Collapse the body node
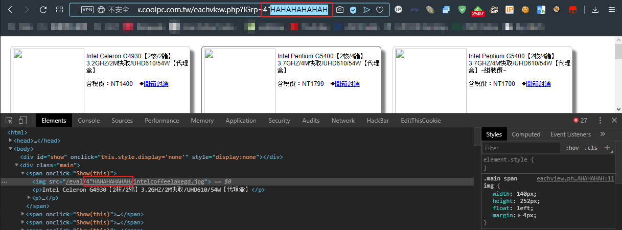The width and height of the screenshot is (622, 230). pos(11,149)
